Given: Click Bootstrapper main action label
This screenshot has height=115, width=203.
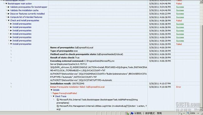Looking at the screenshot, I should [x=20, y=4].
